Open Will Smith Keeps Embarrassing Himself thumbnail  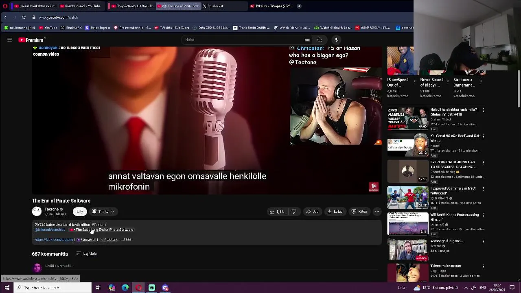[x=408, y=223]
